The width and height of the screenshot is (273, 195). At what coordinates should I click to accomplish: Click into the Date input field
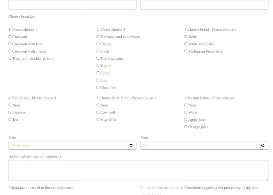click(58, 145)
